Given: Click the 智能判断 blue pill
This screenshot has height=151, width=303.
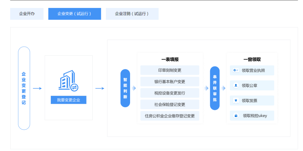Looking at the screenshot, I should [x=125, y=88].
